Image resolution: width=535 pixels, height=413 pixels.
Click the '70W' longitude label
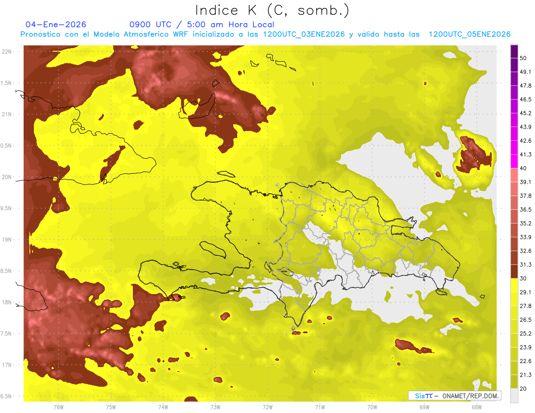pos(372,407)
